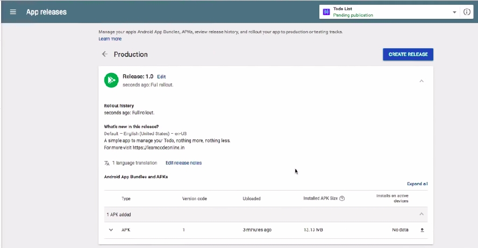Expand the APK row details
Viewport: 478px width, 248px height.
[x=111, y=230]
